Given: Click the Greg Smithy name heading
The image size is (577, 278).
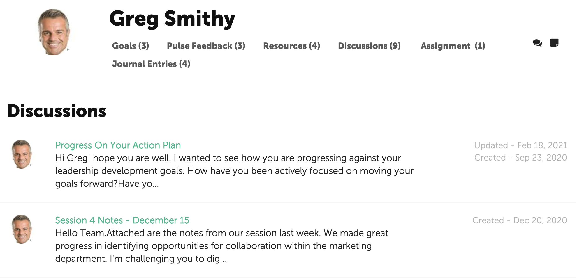Looking at the screenshot, I should 172,19.
